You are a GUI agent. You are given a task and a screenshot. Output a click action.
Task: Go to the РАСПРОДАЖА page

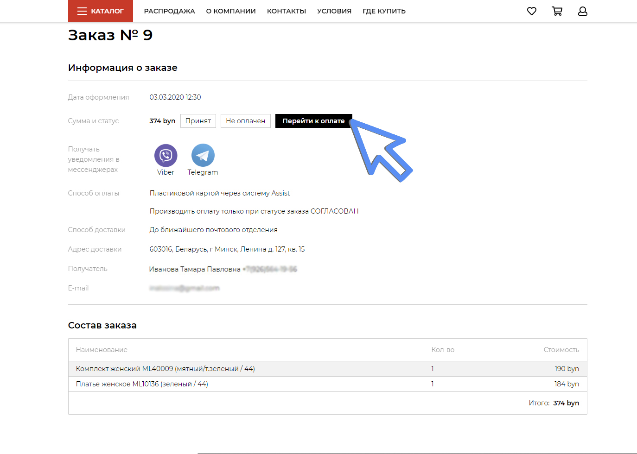click(170, 11)
